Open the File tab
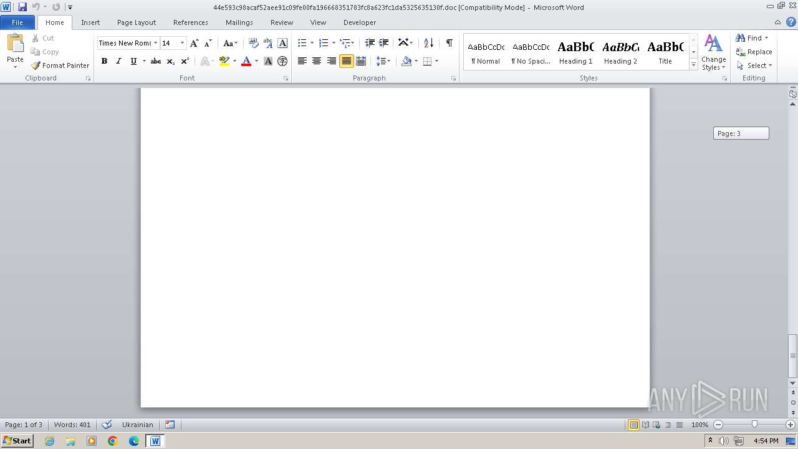Screen dimensions: 798x449 click(x=17, y=22)
